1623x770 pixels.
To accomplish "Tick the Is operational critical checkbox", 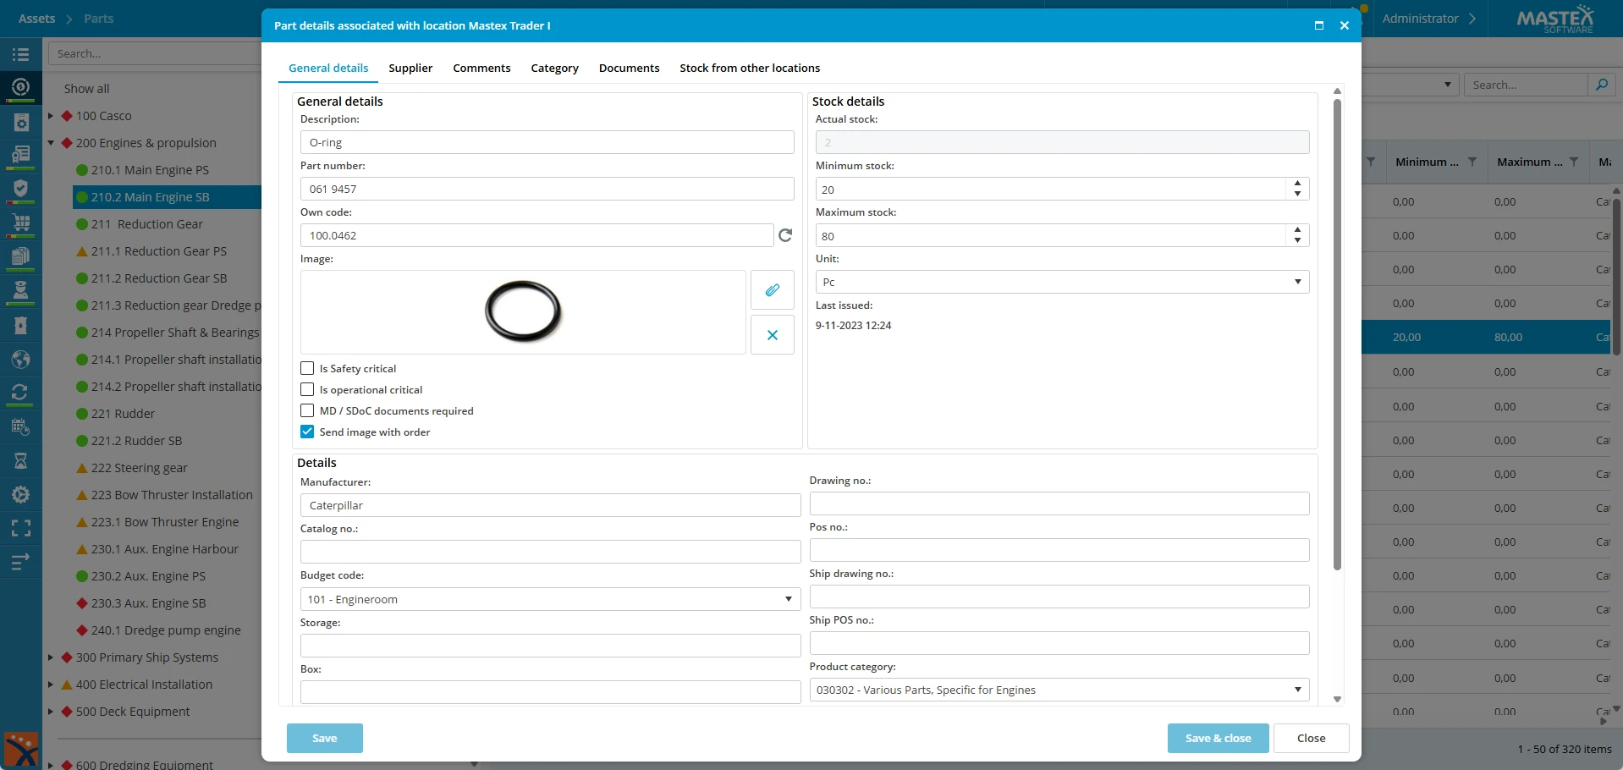I will tap(307, 390).
